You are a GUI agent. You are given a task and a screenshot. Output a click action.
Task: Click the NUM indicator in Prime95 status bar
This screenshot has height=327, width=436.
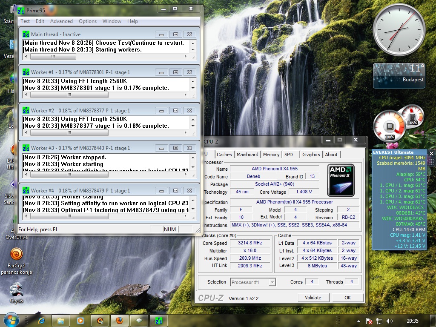(x=169, y=229)
